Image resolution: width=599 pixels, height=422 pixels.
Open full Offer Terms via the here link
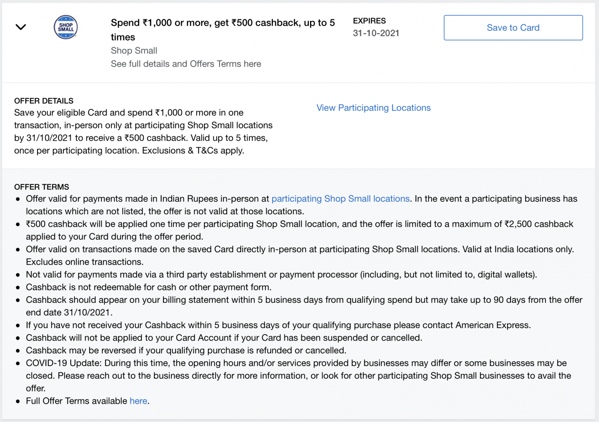(138, 401)
